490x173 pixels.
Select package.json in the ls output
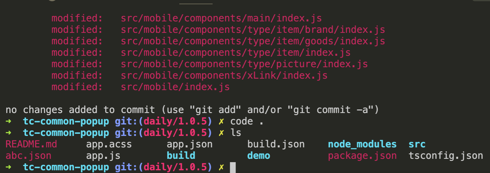(362, 156)
